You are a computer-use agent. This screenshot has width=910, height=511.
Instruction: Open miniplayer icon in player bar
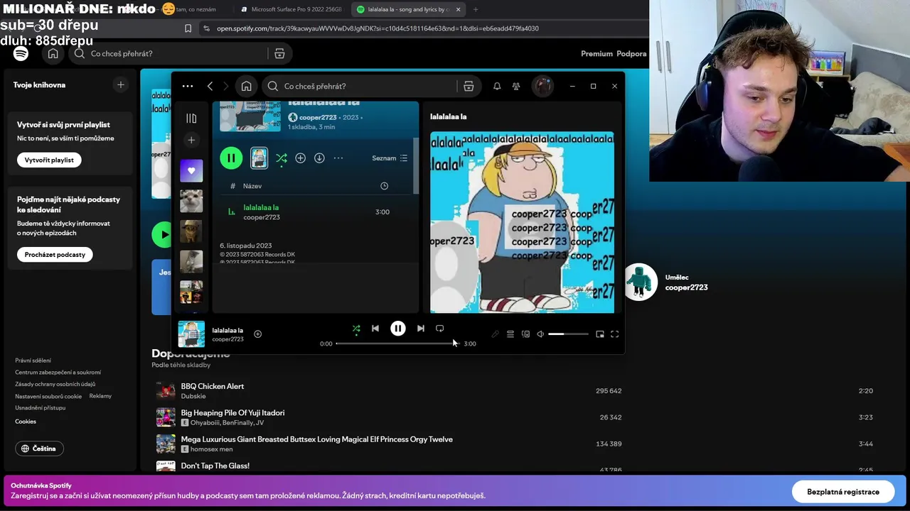coord(600,334)
